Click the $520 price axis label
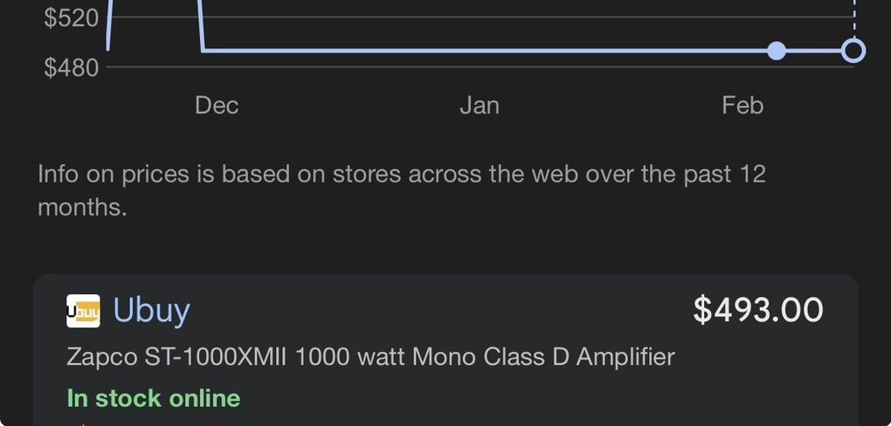This screenshot has width=891, height=426. coord(71,17)
